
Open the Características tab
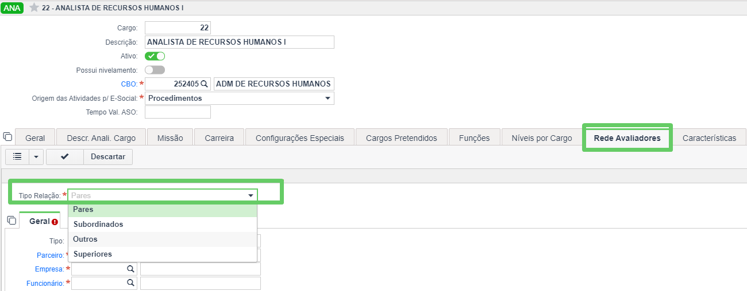tap(709, 137)
